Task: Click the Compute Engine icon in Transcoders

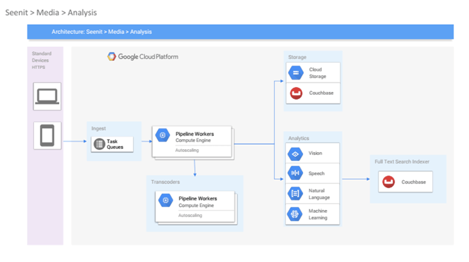Action: click(x=166, y=200)
